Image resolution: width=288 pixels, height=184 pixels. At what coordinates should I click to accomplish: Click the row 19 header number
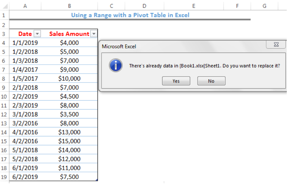click(x=4, y=177)
